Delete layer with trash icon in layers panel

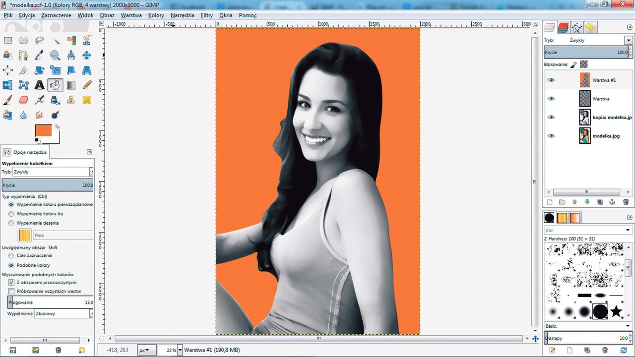point(626,202)
